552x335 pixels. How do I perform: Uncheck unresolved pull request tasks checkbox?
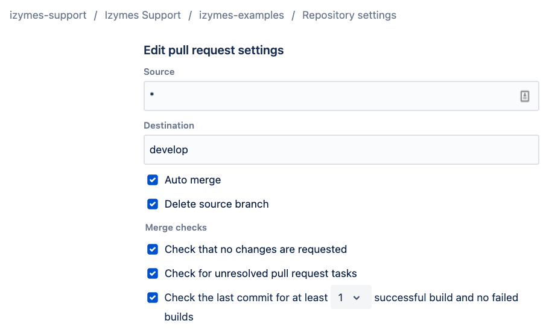pos(153,273)
